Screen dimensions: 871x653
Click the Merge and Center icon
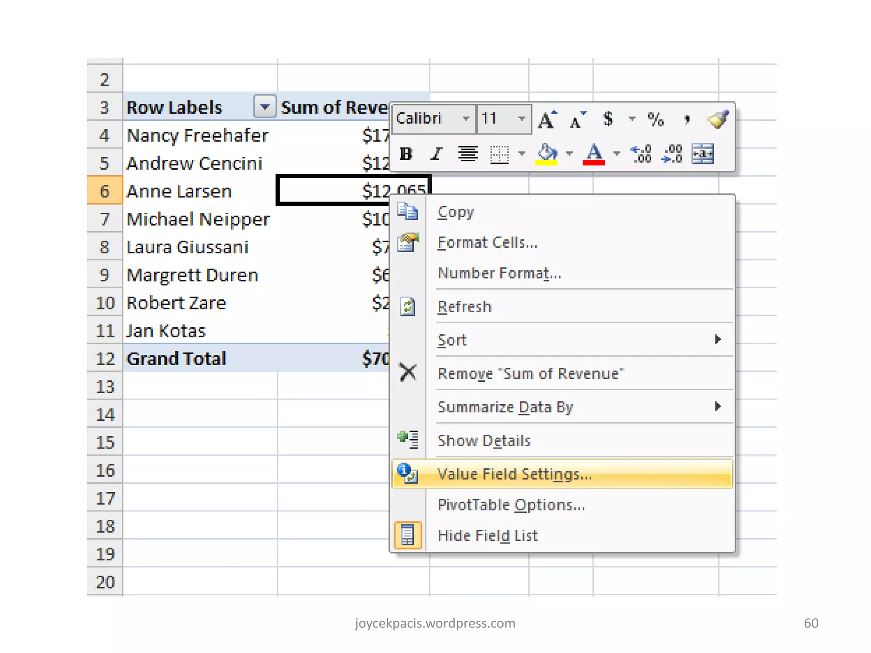tap(702, 153)
